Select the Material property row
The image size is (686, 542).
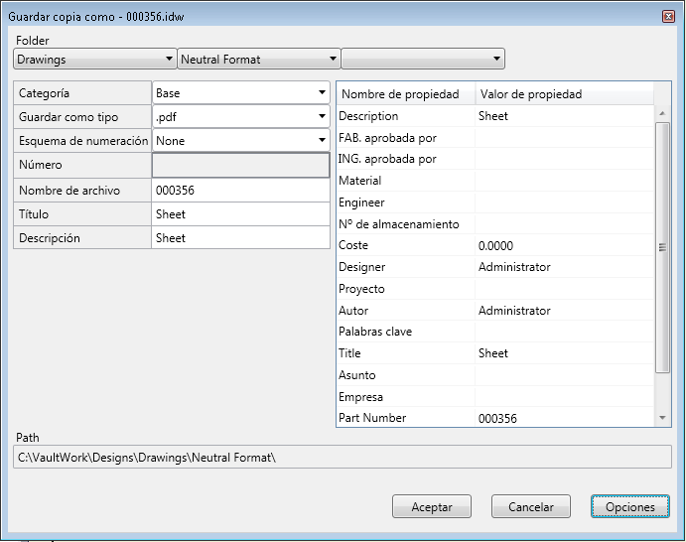coord(495,181)
